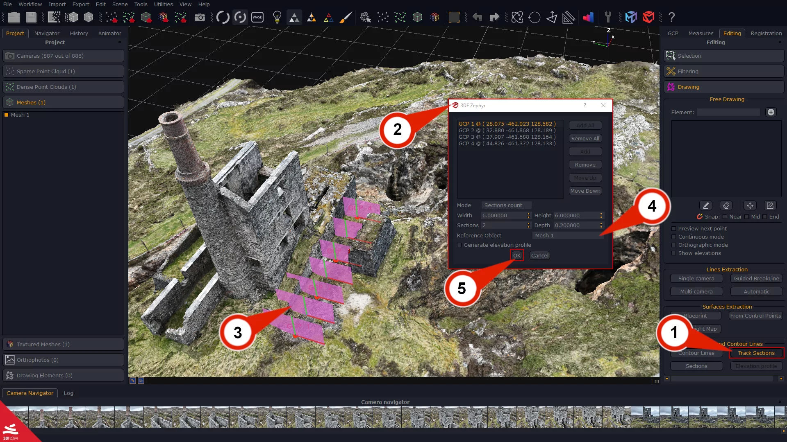Click the eraser tool under Free Drawing

pyautogui.click(x=726, y=205)
